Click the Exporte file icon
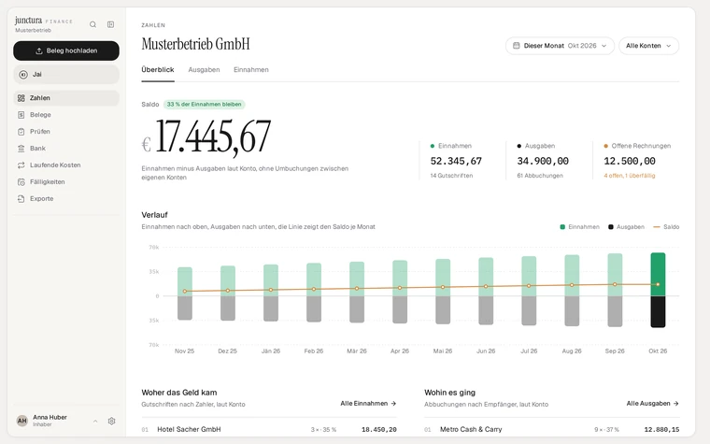Image resolution: width=710 pixels, height=444 pixels. (x=21, y=198)
